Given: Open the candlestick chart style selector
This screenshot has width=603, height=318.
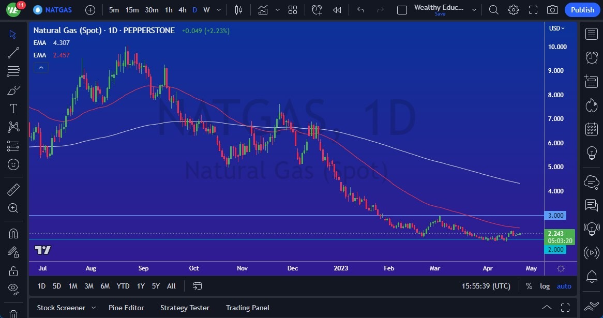Looking at the screenshot, I should [238, 10].
